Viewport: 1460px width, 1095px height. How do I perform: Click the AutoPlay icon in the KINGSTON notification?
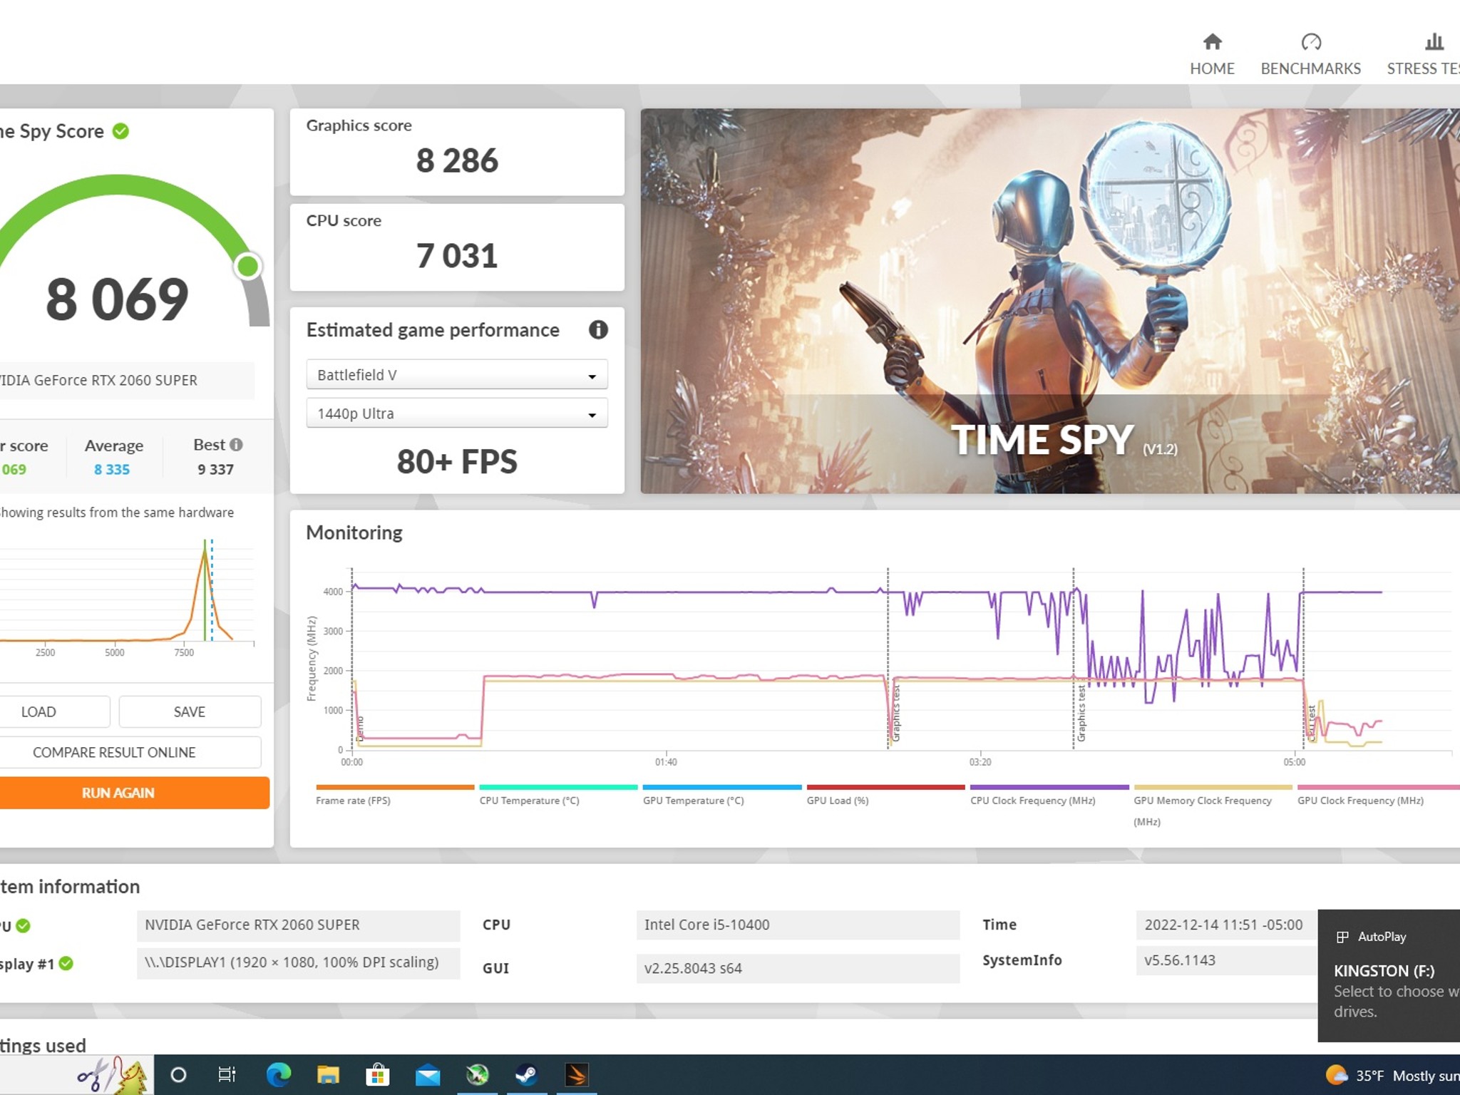click(x=1343, y=937)
